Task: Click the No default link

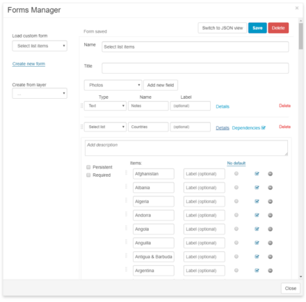Action: 236,163
